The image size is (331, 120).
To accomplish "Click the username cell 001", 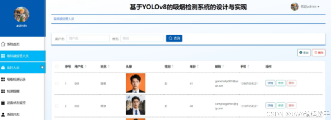I will (x=77, y=84).
